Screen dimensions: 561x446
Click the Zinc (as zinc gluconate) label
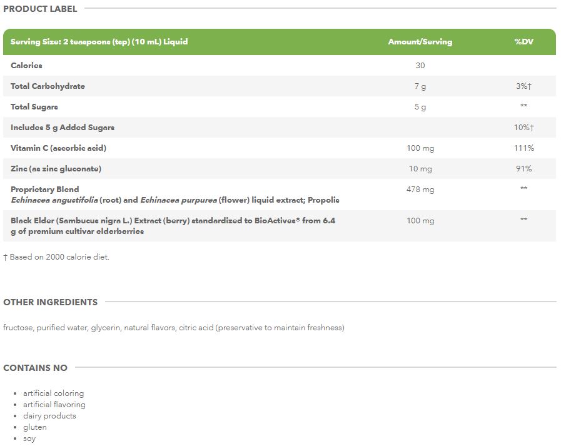(56, 168)
